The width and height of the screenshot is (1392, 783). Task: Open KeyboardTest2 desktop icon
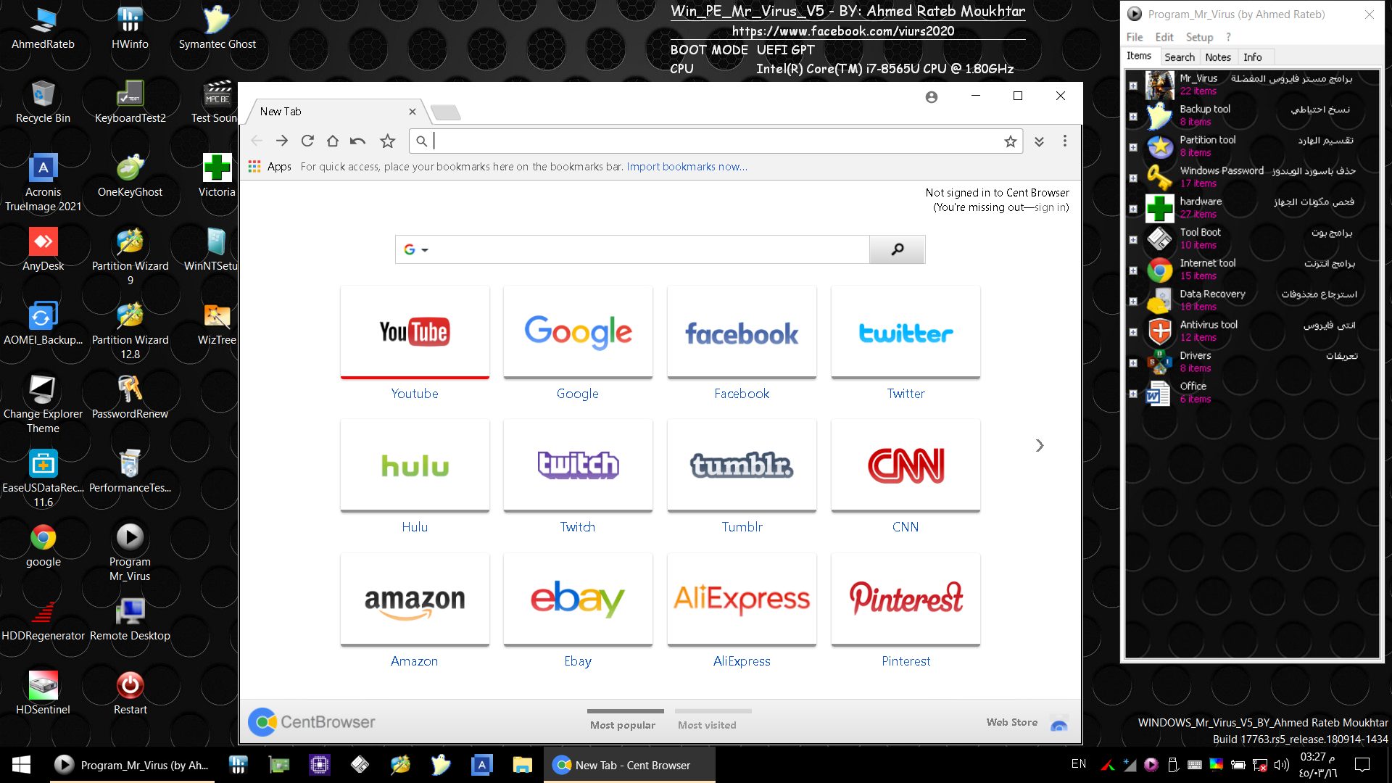click(130, 101)
